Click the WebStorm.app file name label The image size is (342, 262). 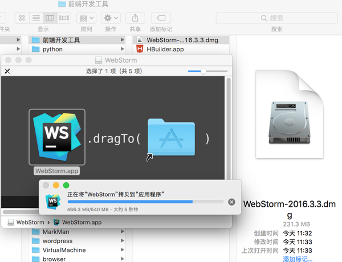point(56,171)
